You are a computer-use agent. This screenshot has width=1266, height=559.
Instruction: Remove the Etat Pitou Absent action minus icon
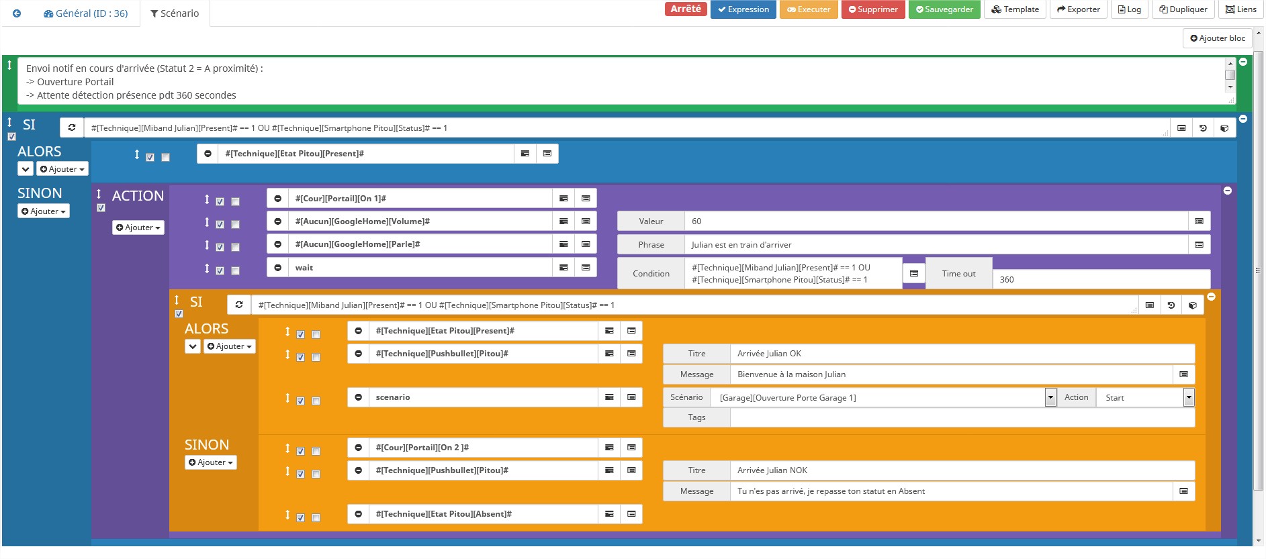358,514
